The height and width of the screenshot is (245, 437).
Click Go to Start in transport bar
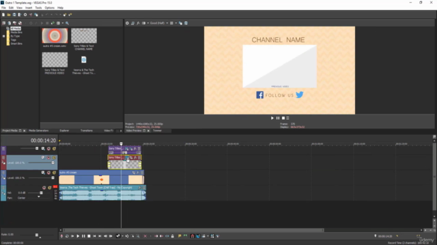click(94, 236)
